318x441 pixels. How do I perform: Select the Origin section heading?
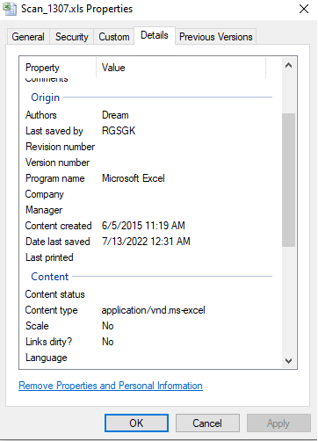pos(45,98)
